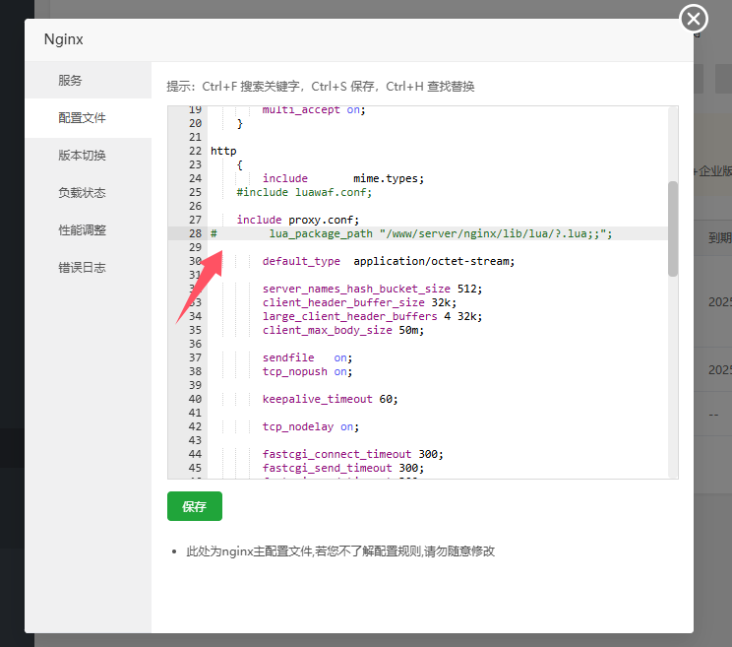Image resolution: width=732 pixels, height=647 pixels.
Task: Click line 28 lua_package_path text
Action: [440, 233]
